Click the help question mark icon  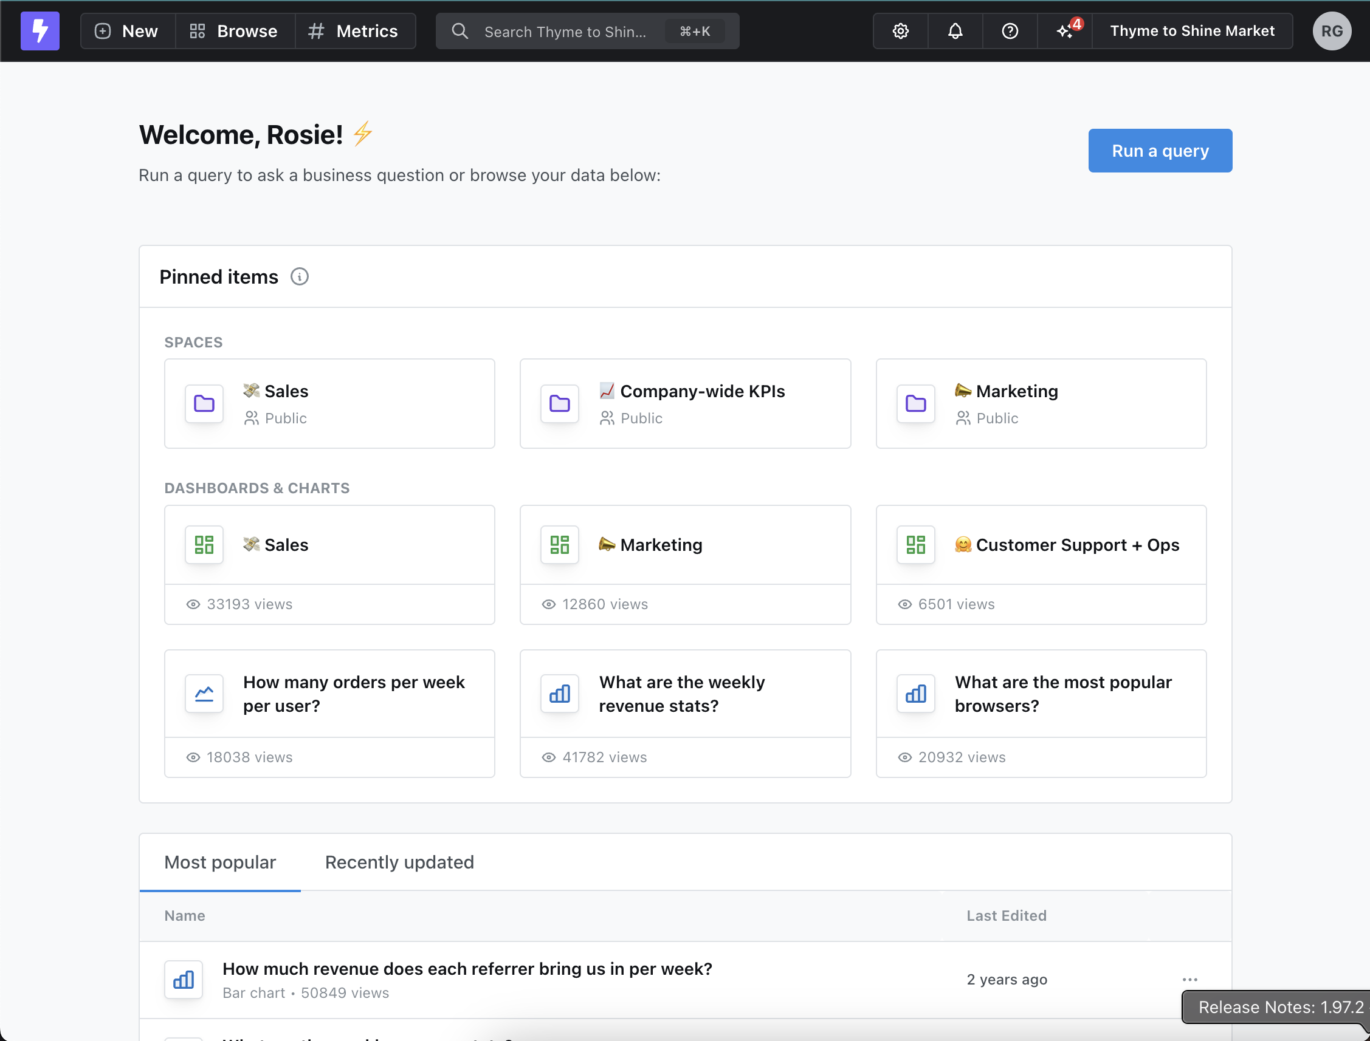(1010, 31)
